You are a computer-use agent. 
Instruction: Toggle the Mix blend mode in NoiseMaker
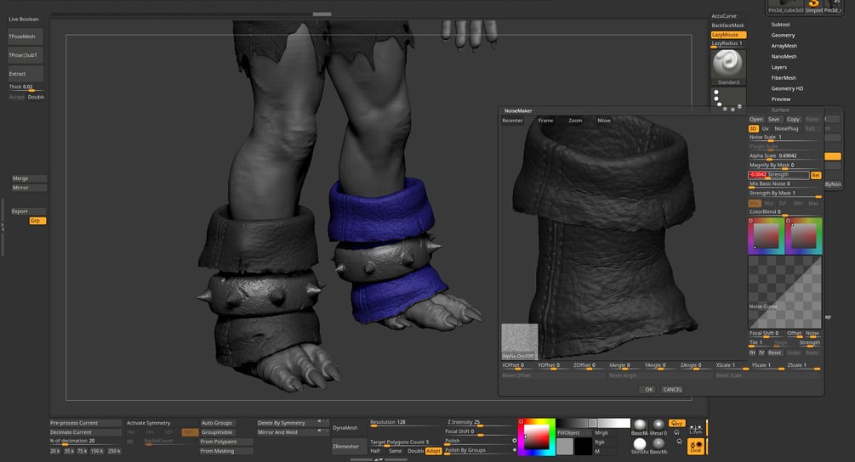pyautogui.click(x=755, y=203)
